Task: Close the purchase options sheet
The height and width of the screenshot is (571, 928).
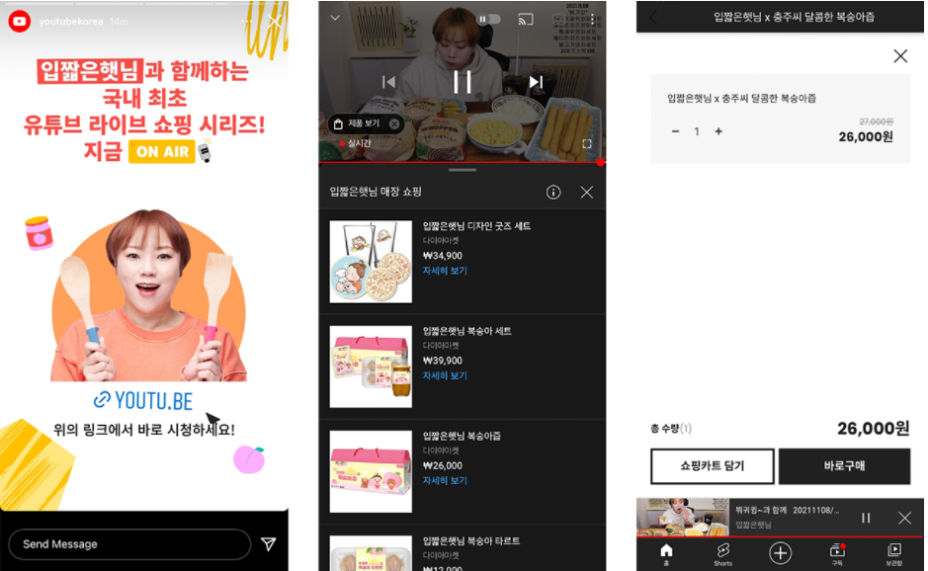Action: click(900, 56)
